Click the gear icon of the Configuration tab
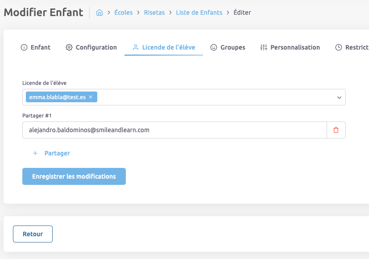The width and height of the screenshot is (369, 259). [69, 47]
